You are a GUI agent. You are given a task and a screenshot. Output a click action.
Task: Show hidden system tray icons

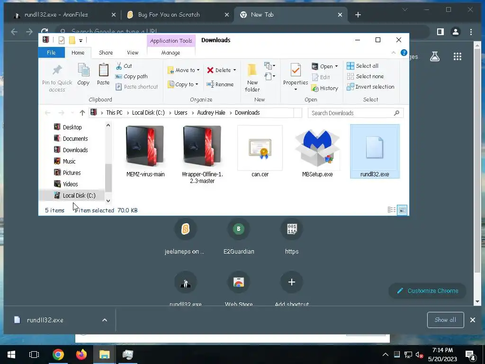click(385, 355)
